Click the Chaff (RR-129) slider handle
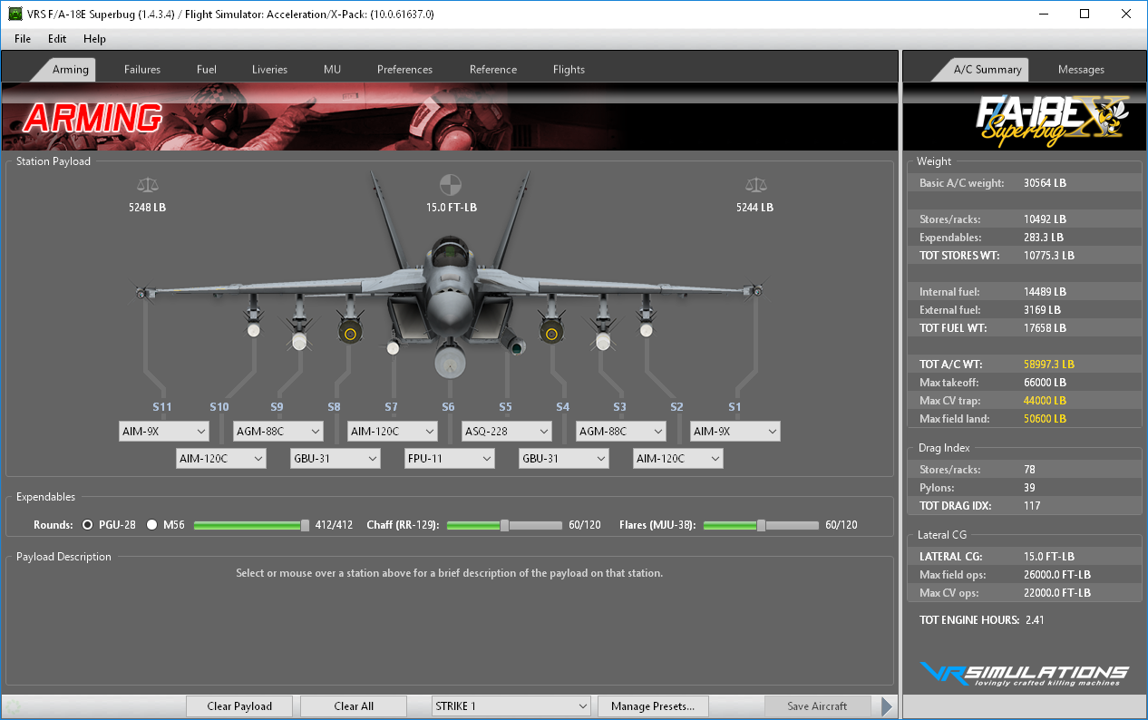This screenshot has width=1148, height=720. [x=505, y=525]
